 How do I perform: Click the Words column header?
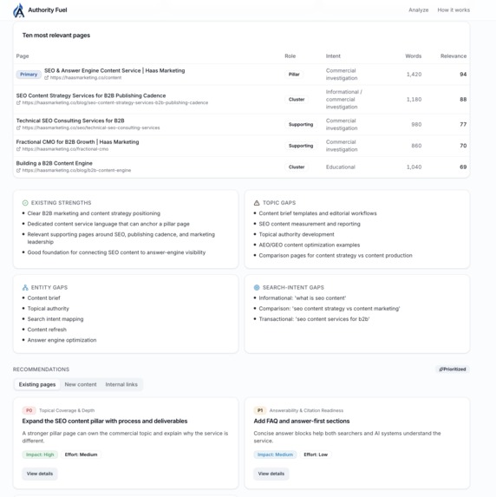point(414,56)
